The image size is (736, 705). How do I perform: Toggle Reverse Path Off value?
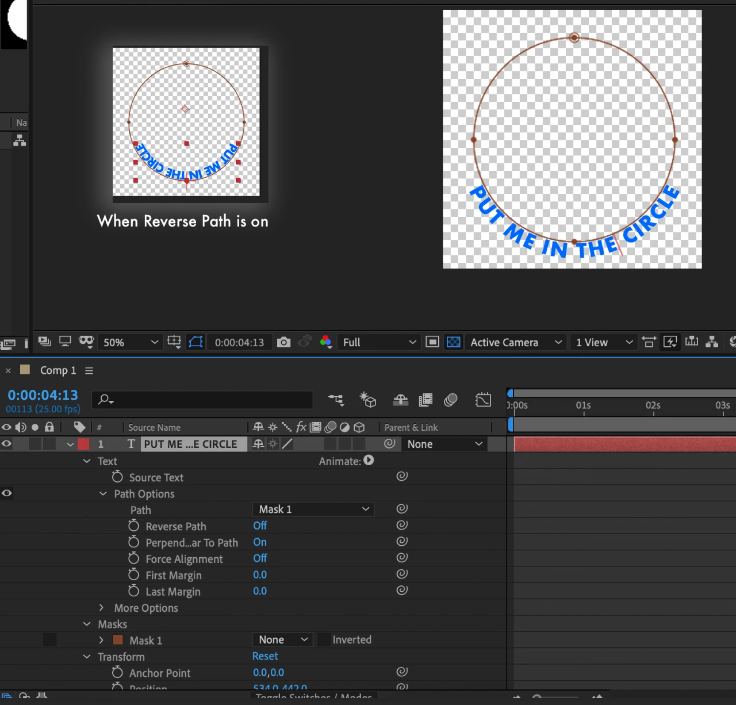tap(260, 526)
